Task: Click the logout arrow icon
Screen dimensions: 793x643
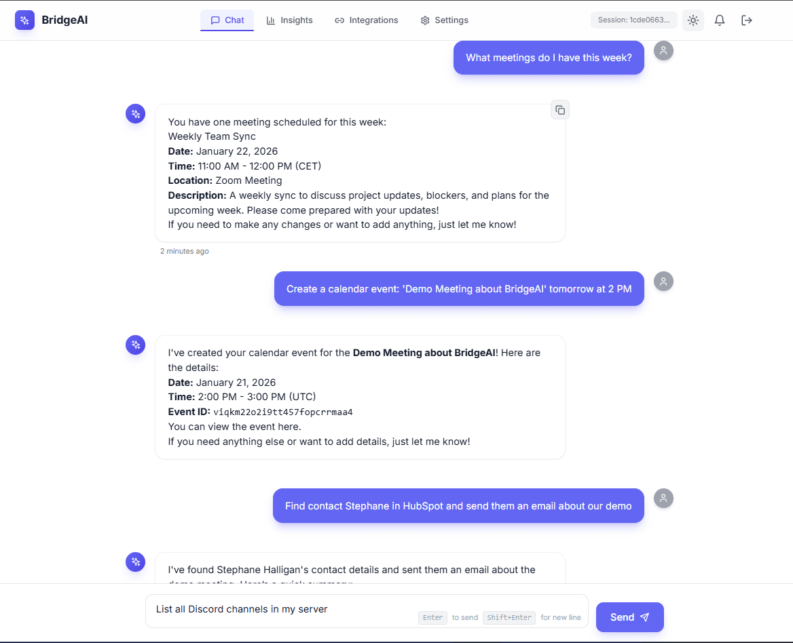Action: point(747,20)
